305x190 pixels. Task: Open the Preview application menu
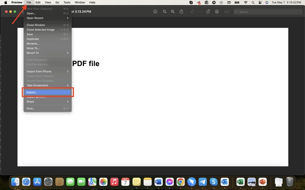coord(17,3)
